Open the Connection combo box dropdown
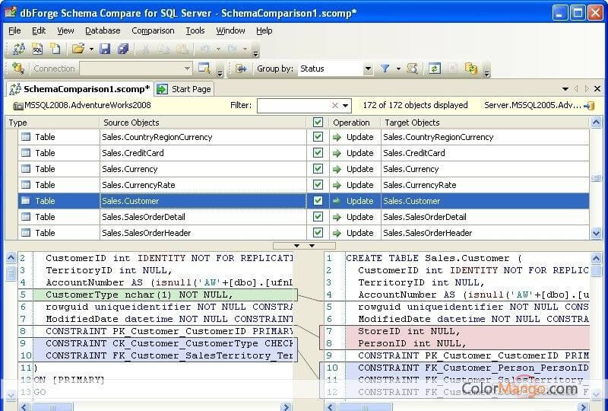This screenshot has width=608, height=411. pos(186,68)
